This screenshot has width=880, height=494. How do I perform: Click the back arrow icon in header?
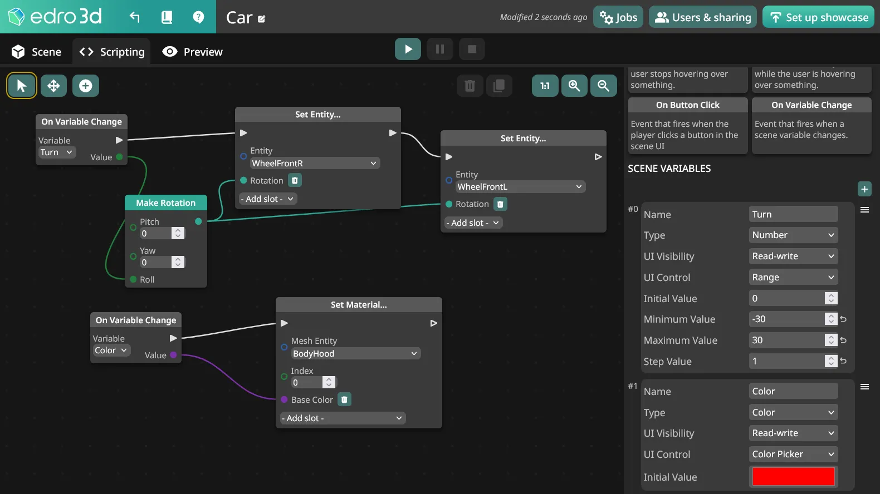135,17
